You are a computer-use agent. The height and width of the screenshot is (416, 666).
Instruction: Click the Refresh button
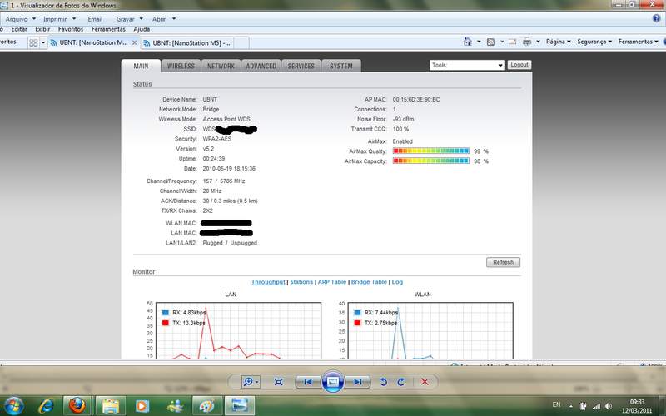tap(503, 262)
